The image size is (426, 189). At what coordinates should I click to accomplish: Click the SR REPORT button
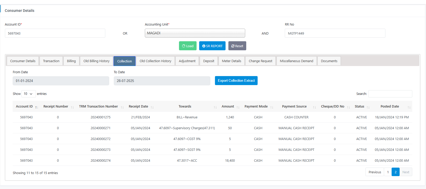(212, 46)
